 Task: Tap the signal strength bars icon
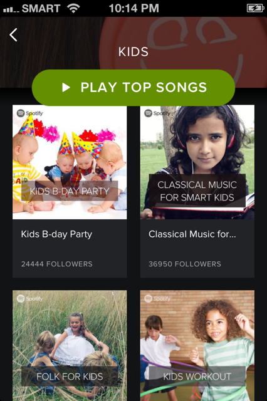[11, 10]
